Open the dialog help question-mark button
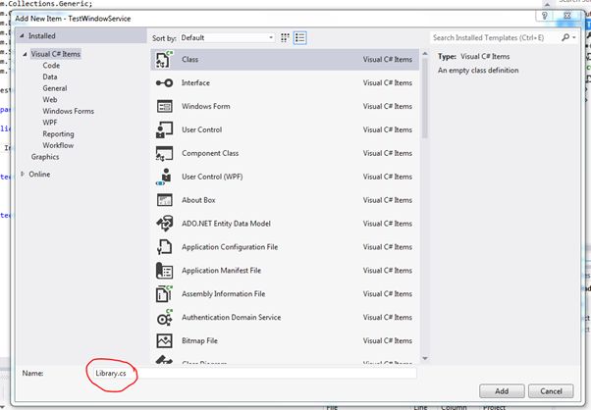Viewport: 591px width, 410px height. (544, 16)
